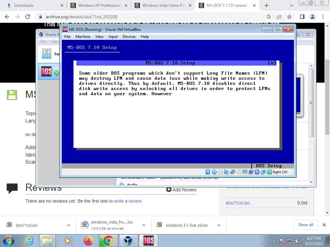Viewport: 330px width, 247px height.
Task: Open the Devices menu in MS-DOS VM window
Action: (129, 37)
